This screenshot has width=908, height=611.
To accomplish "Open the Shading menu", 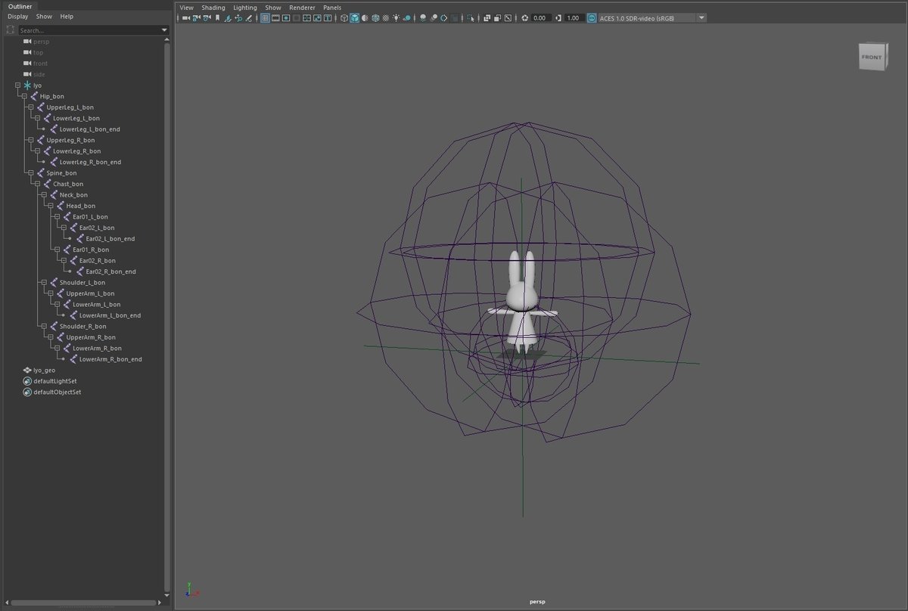I will pyautogui.click(x=213, y=7).
